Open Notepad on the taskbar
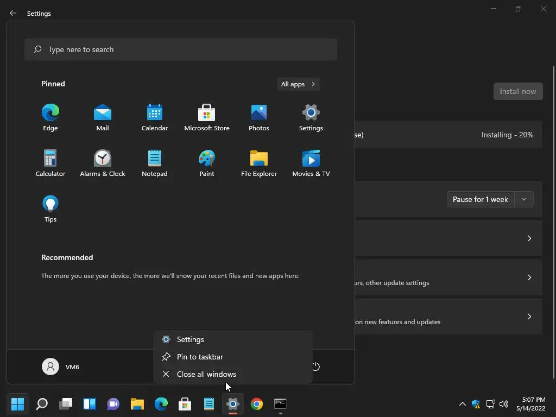 point(209,403)
